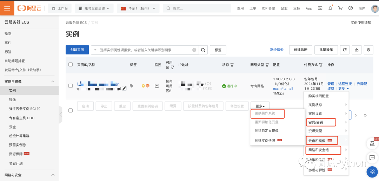Go to the last page arrow
The image size is (379, 181).
(x=365, y=115)
